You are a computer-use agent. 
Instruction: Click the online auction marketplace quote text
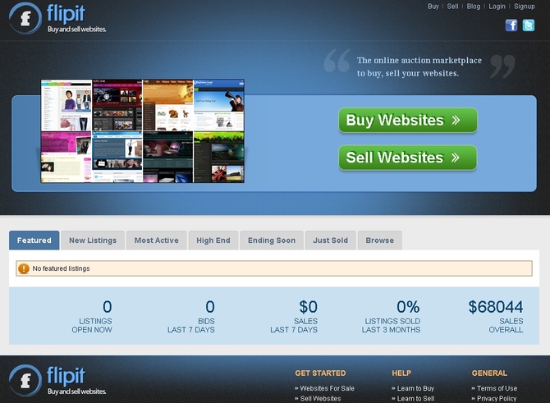coord(419,66)
